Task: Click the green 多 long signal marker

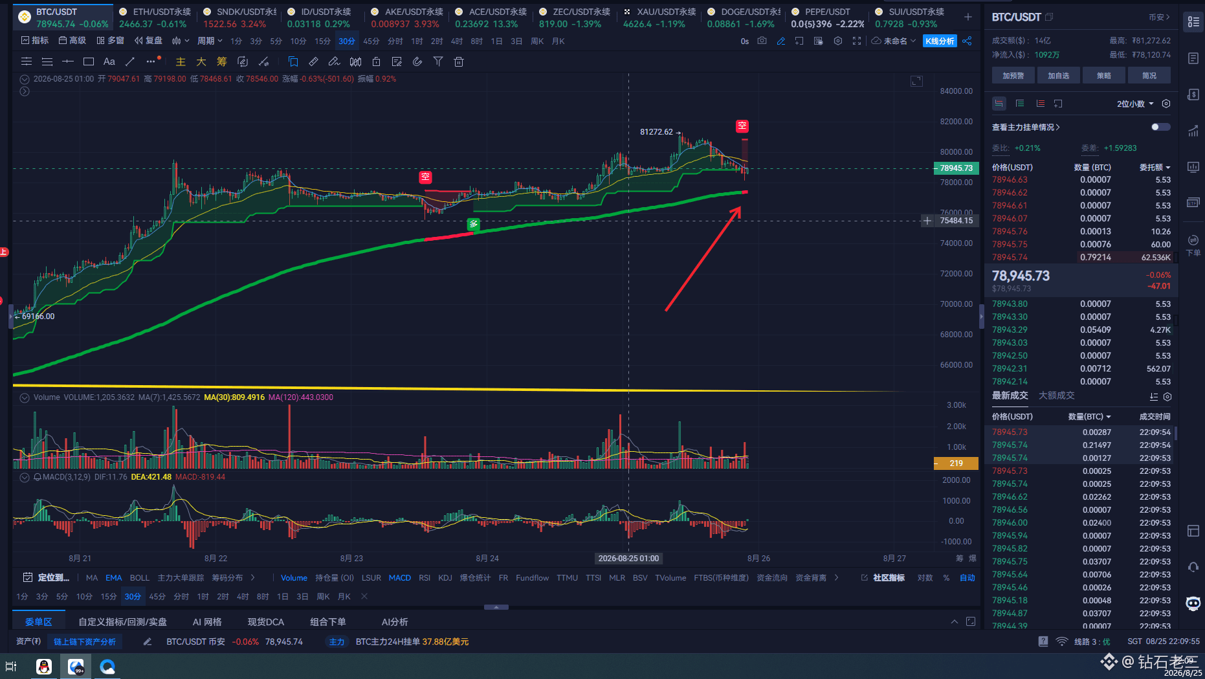Action: click(474, 224)
